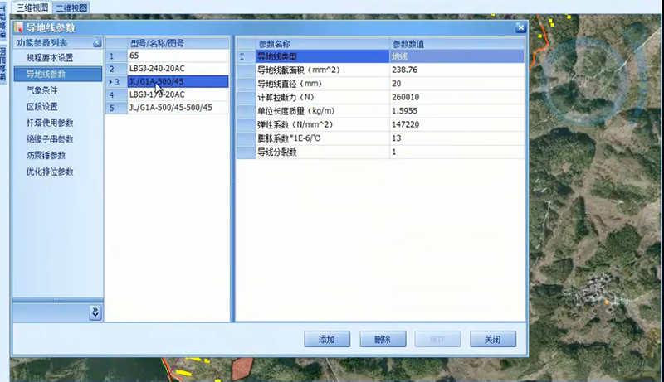
Task: Open 绝缘子串参数 in the function list
Action: click(50, 139)
